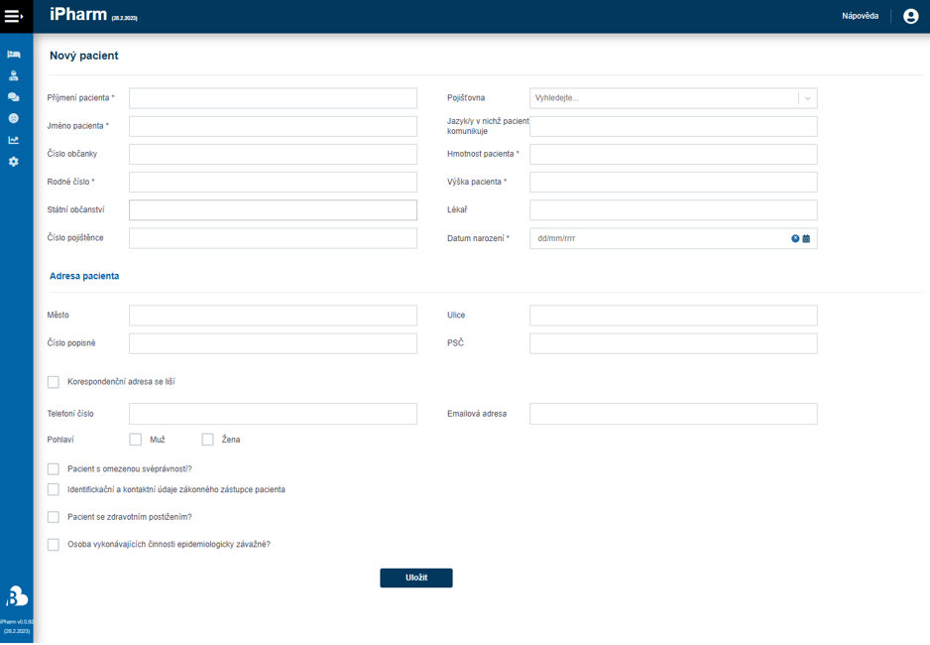Click the sad face sidebar icon
This screenshot has width=930, height=645.
coord(14,118)
